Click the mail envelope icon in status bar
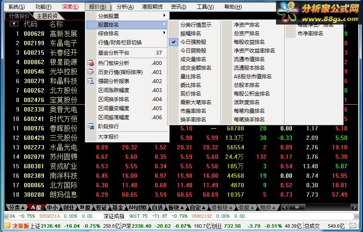The height and width of the screenshot is (232, 363). 353,226
